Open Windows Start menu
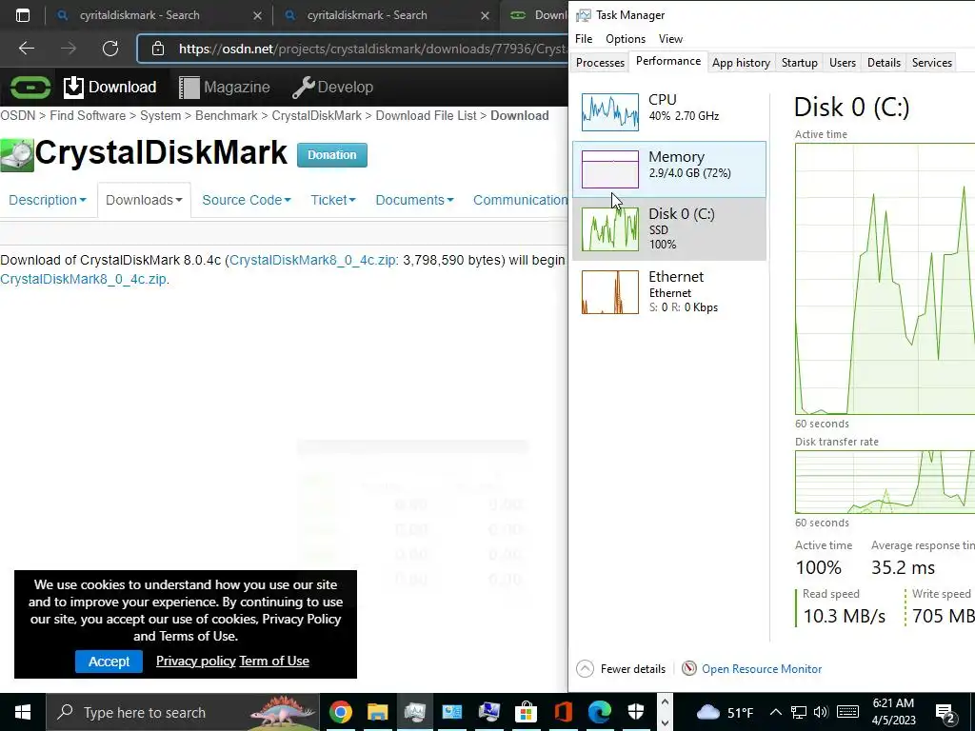 coord(23,712)
